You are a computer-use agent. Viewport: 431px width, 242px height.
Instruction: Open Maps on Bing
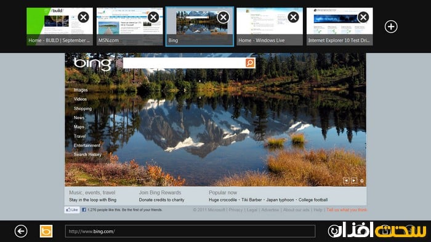pos(79,127)
